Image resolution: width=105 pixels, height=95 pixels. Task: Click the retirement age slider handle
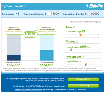pyautogui.click(x=80, y=35)
